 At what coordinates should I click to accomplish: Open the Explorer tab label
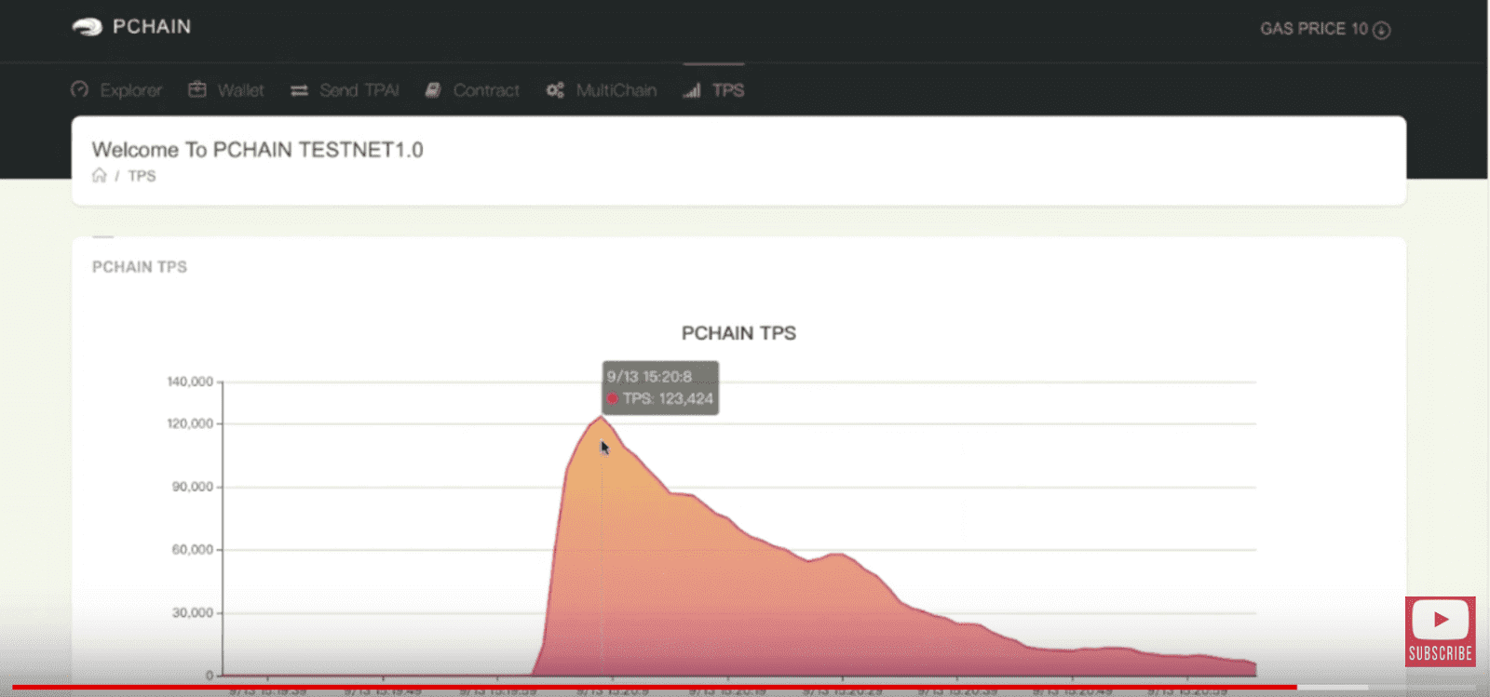coord(131,90)
